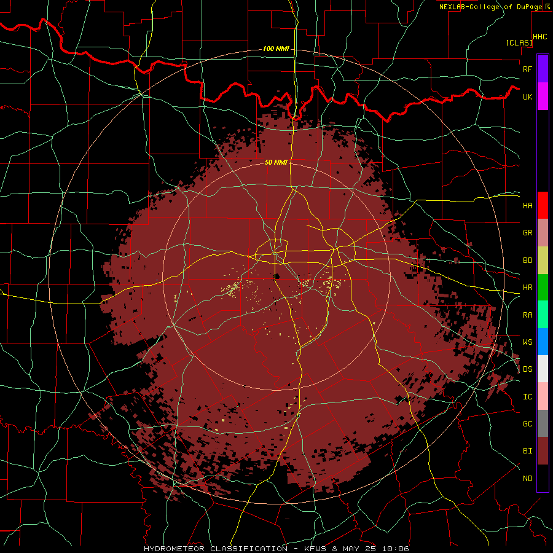Click the ND black legend swatch

[x=543, y=478]
